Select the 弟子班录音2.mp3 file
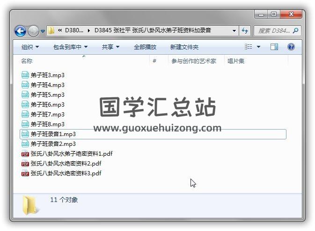Image resolution: width=315 pixels, height=231 pixels. coord(53,144)
